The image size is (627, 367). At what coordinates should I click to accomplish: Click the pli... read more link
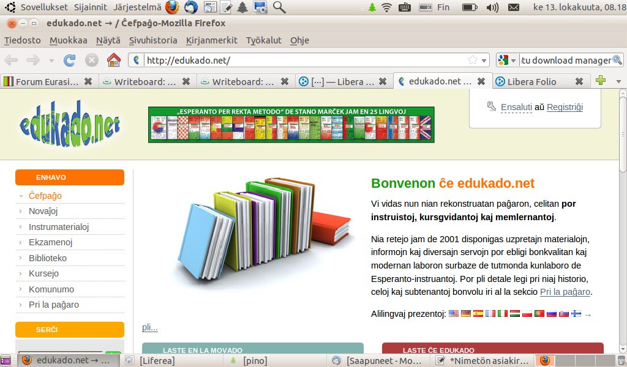(150, 327)
